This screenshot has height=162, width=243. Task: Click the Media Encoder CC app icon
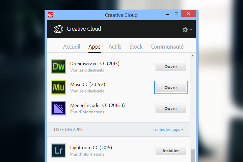(59, 108)
